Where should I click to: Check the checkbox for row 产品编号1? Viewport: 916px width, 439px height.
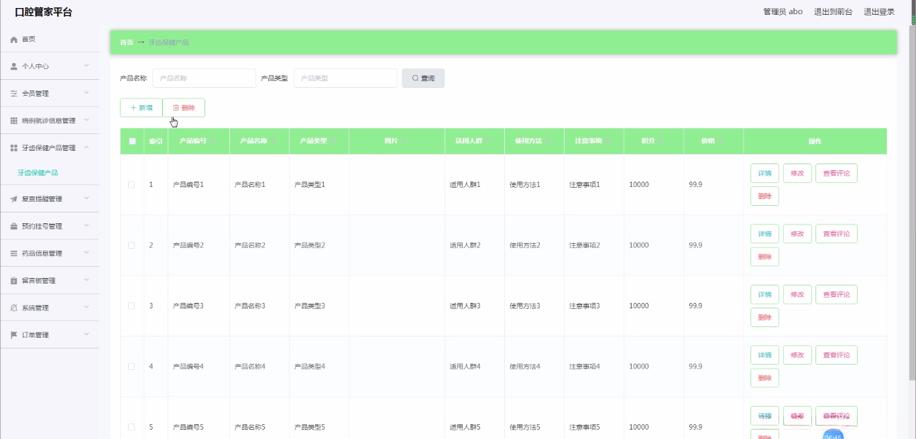(131, 184)
